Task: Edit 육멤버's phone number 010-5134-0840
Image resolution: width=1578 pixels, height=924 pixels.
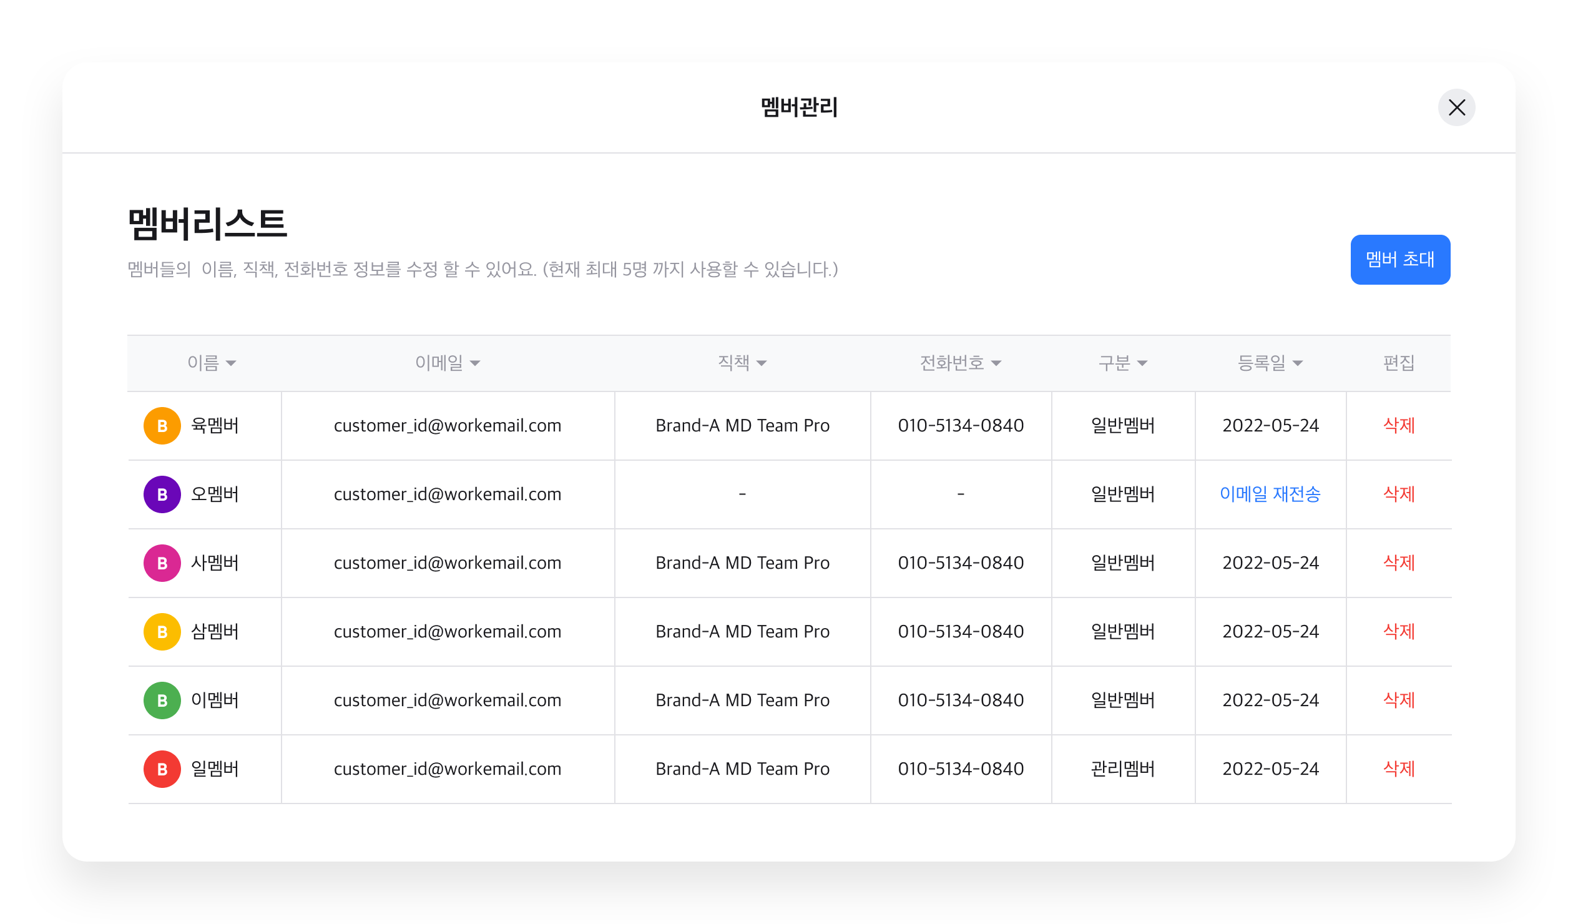Action: (x=961, y=425)
